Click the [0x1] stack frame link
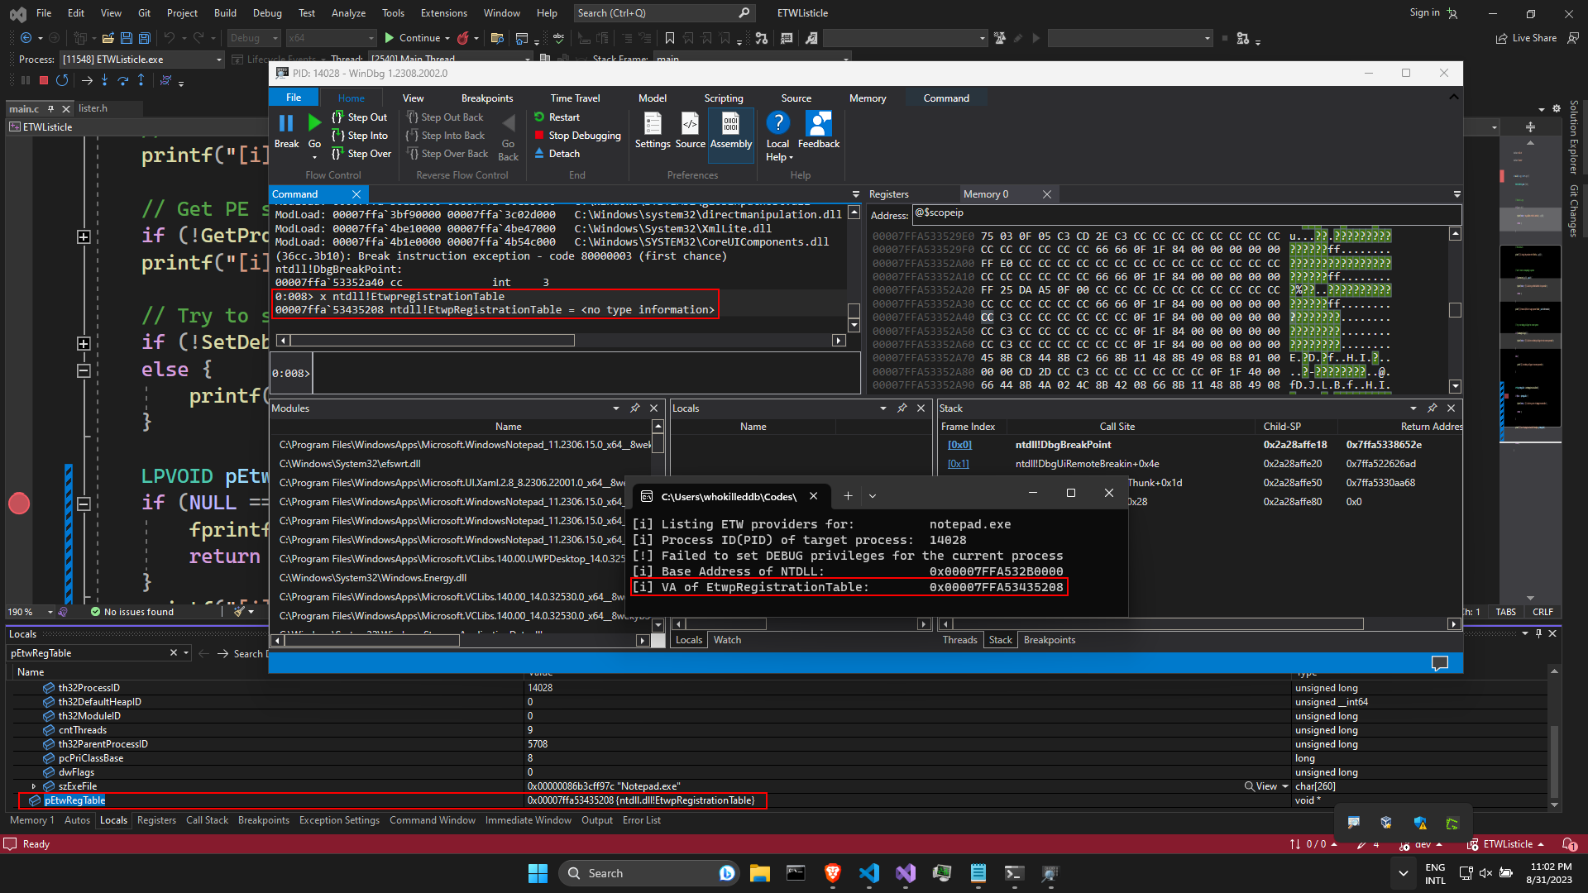 [x=959, y=464]
